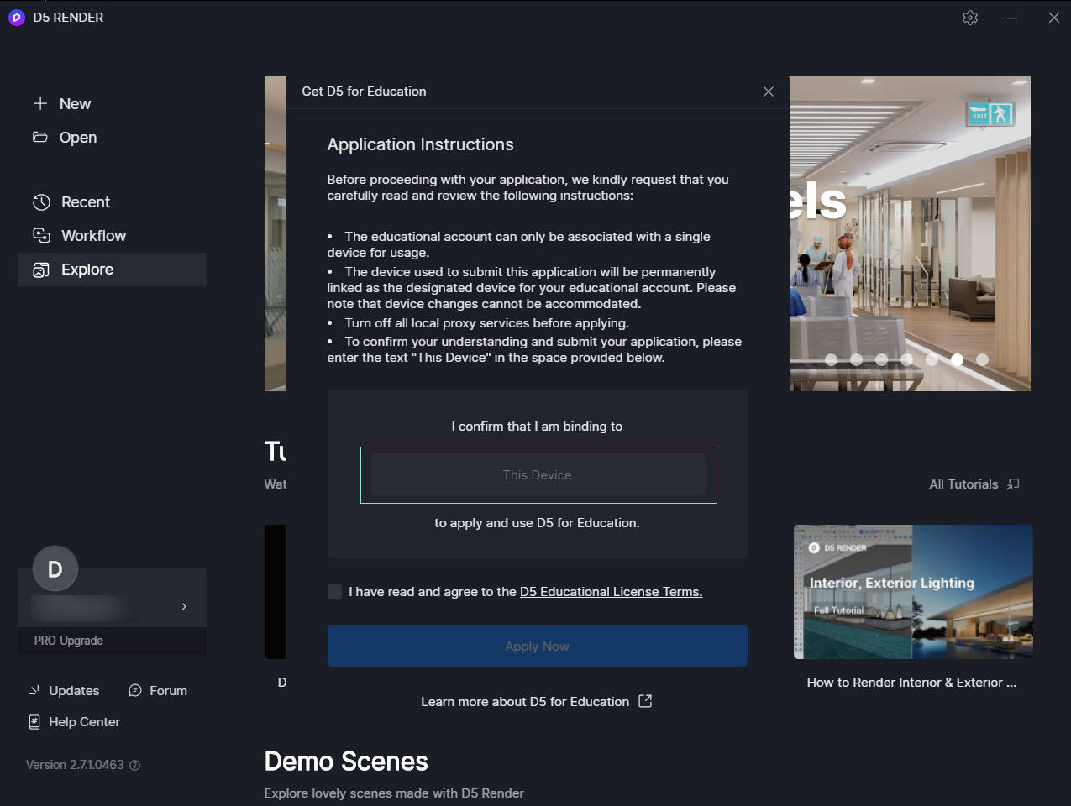Viewport: 1071px width, 806px height.
Task: Visit the community Forum icon
Action: point(134,690)
